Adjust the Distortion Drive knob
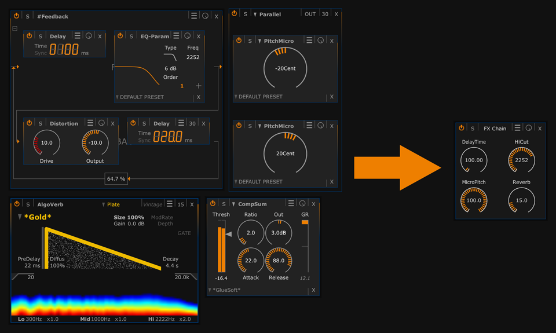This screenshot has width=556, height=333. tap(46, 142)
